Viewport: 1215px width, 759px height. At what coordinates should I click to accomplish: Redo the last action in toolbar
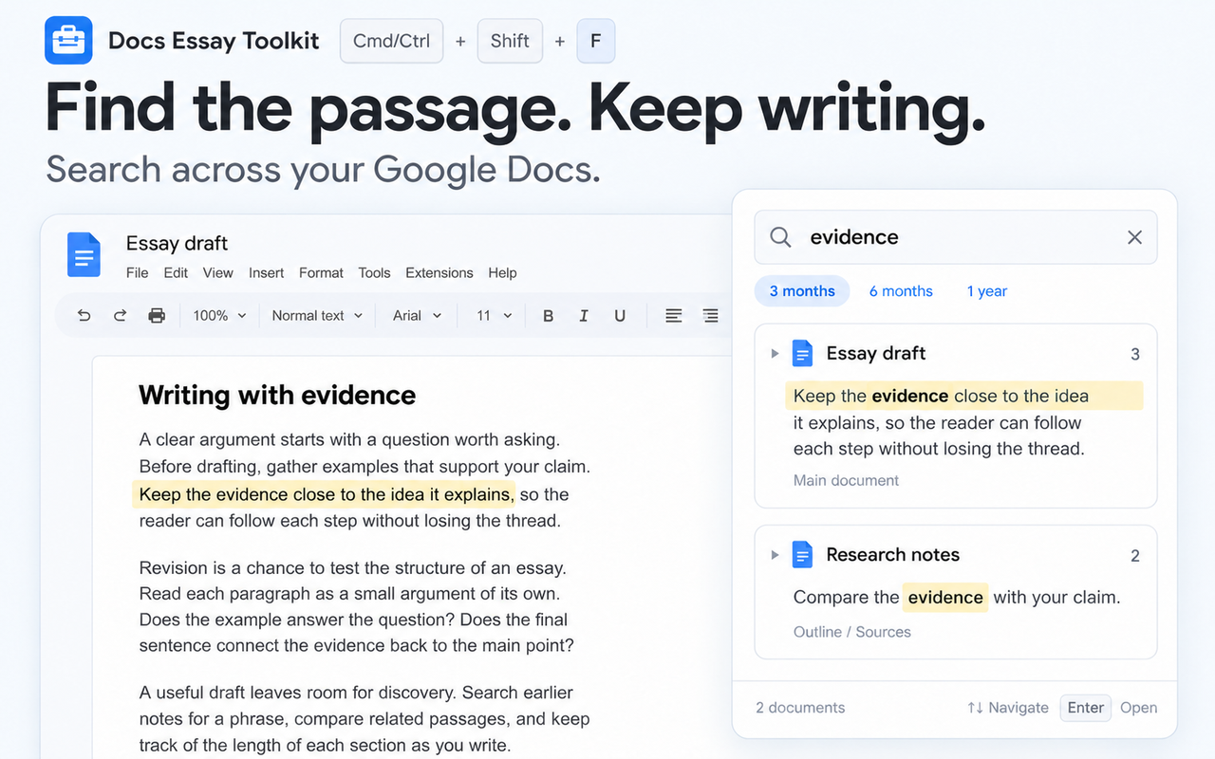pyautogui.click(x=120, y=316)
